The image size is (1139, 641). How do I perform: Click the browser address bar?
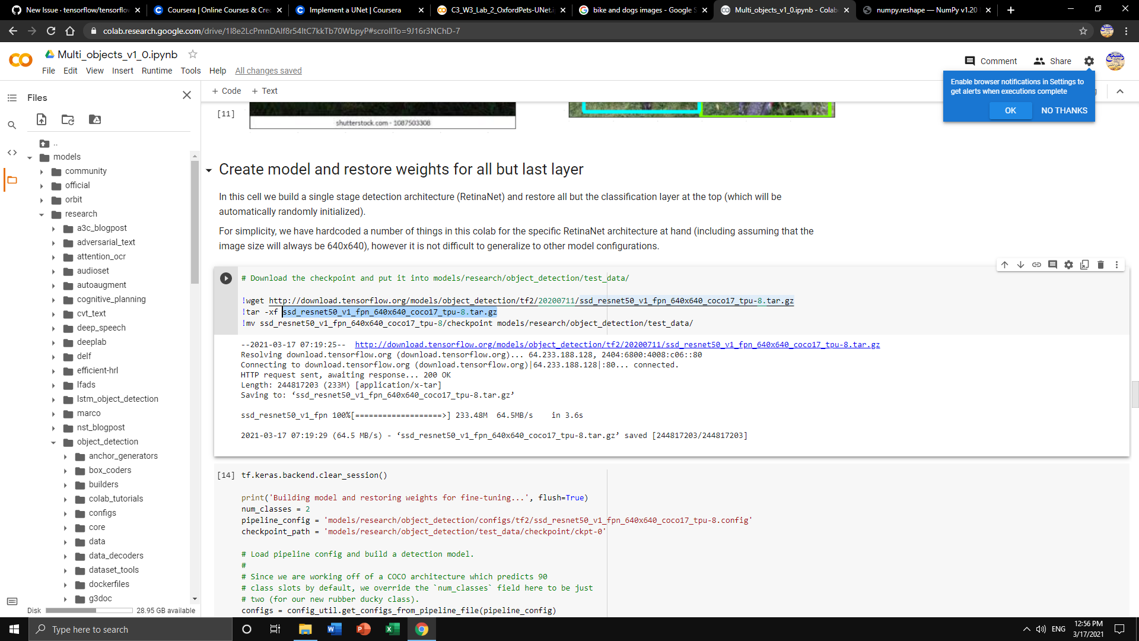click(581, 31)
